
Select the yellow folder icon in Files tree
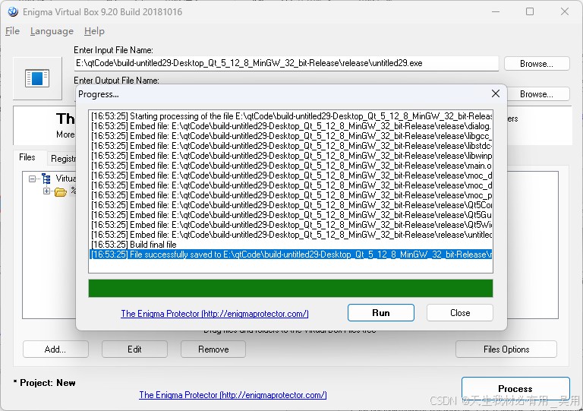60,192
